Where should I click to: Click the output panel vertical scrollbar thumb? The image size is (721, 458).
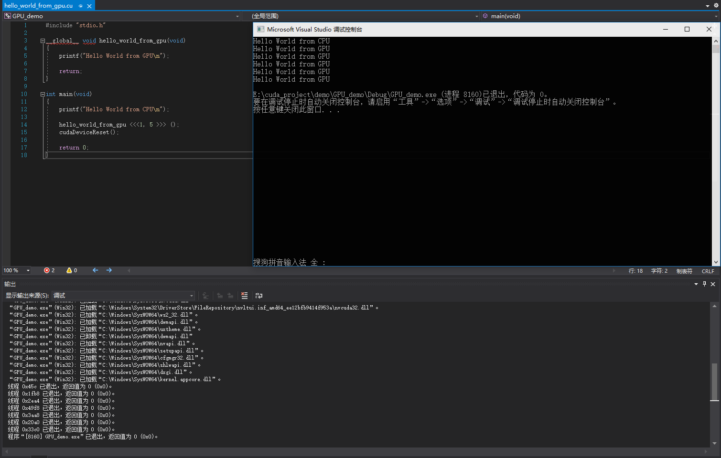click(714, 382)
